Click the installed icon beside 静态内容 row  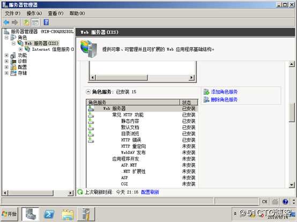point(91,121)
